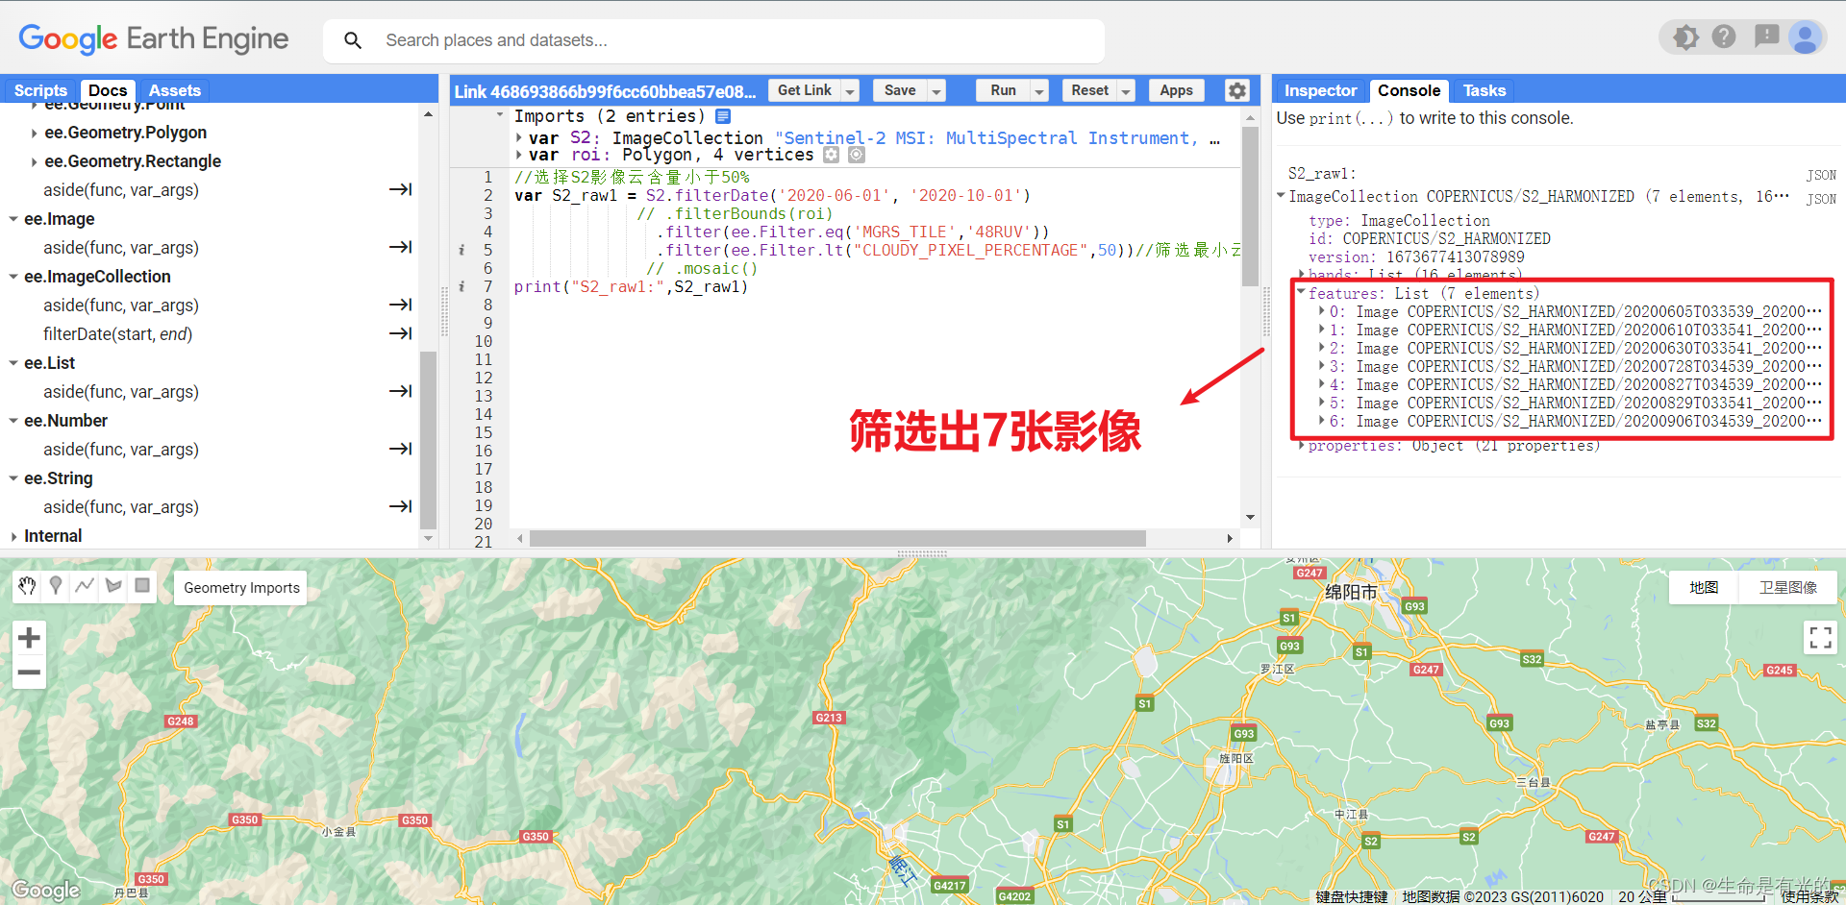This screenshot has width=1846, height=905.
Task: Expand the properties object in console
Action: pos(1302,446)
